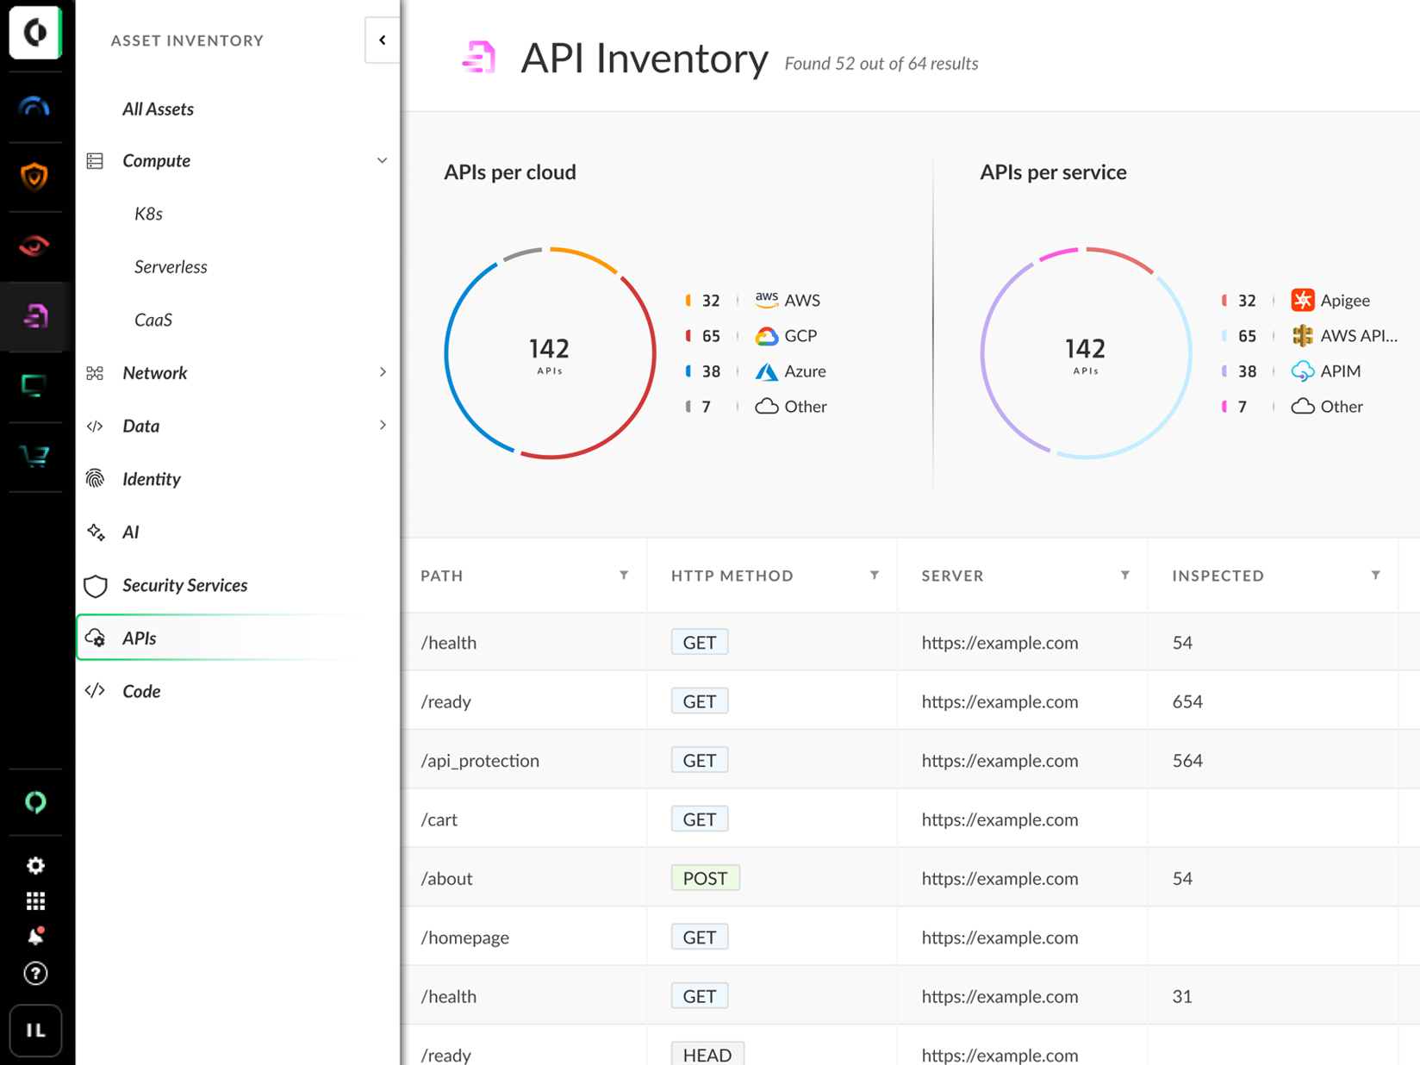Switch to the Identity section
The image size is (1420, 1065).
point(151,479)
